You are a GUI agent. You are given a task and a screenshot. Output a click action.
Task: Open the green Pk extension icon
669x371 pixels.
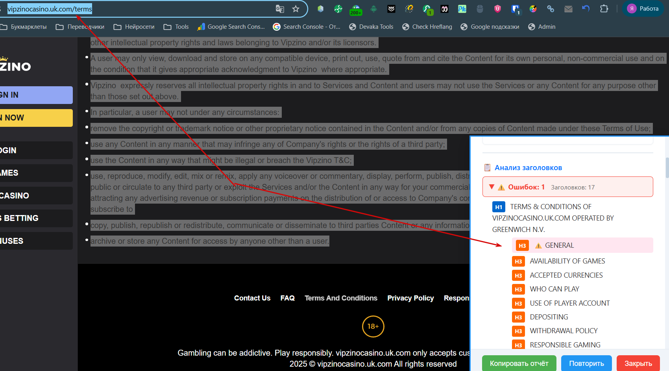click(462, 9)
